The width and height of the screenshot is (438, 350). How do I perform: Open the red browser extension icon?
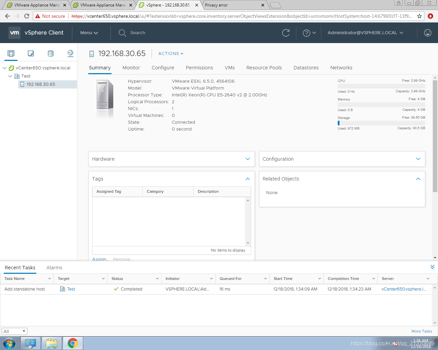tap(430, 16)
